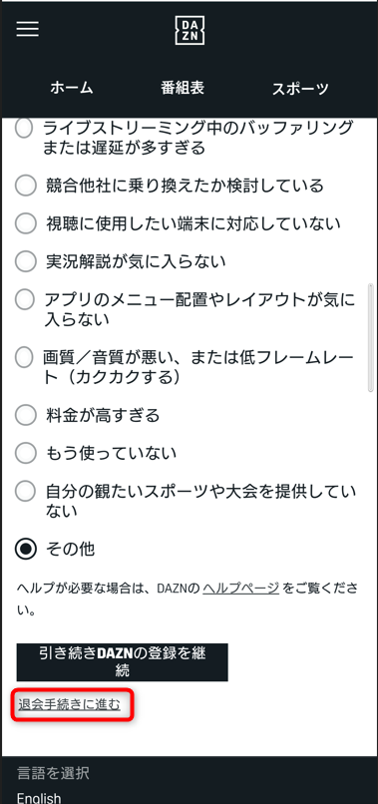Image resolution: width=378 pixels, height=804 pixels.
Task: Open the hamburger menu icon
Action: 28,29
